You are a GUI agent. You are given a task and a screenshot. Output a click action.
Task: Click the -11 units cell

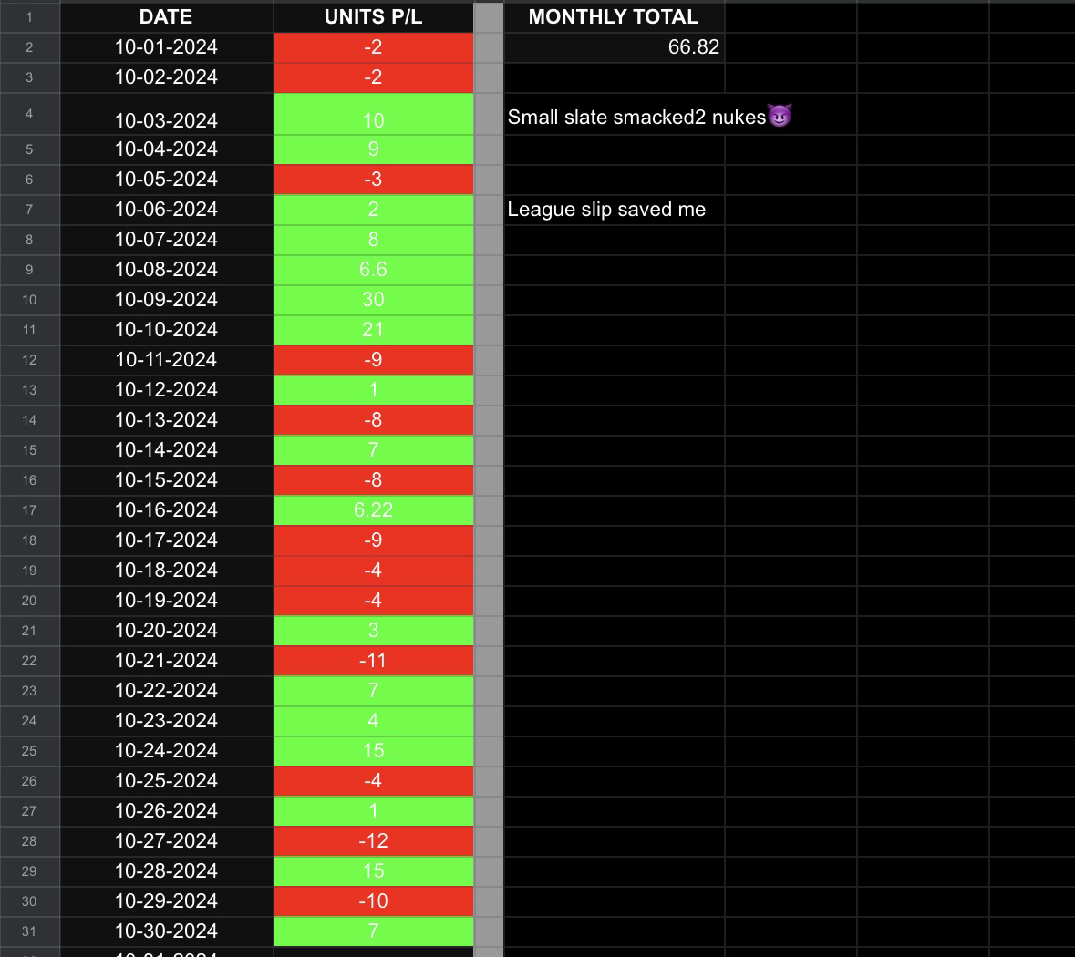coord(373,660)
